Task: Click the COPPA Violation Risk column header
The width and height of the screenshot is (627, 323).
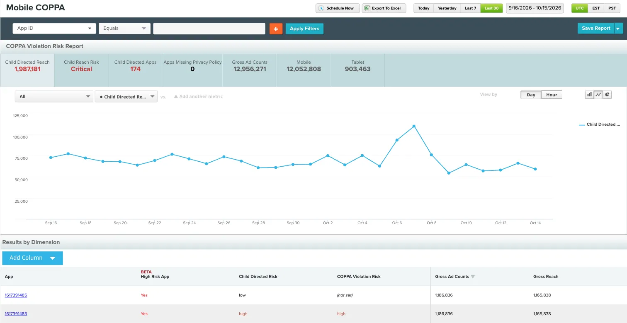Action: [359, 277]
